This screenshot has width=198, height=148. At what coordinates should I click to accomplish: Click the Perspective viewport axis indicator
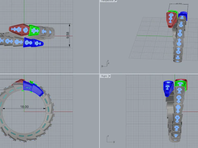pos(106,64)
